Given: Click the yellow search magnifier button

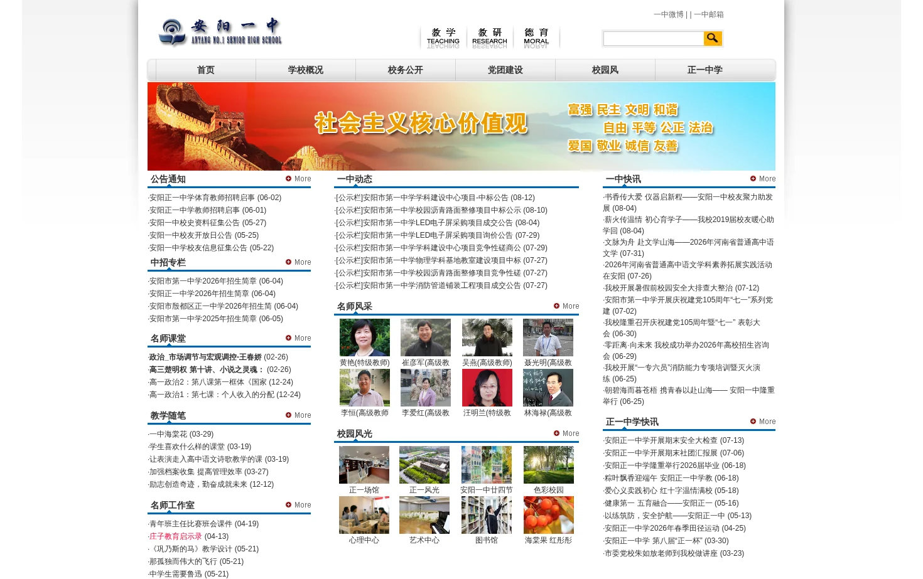Looking at the screenshot, I should coord(713,39).
